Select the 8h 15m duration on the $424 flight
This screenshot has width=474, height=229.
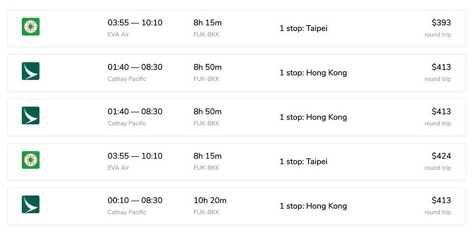click(208, 156)
